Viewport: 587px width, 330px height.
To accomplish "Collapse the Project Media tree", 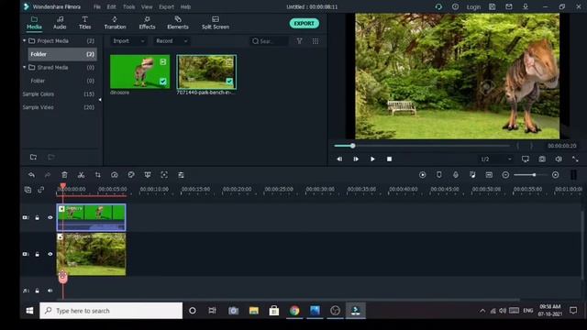I will [25, 40].
